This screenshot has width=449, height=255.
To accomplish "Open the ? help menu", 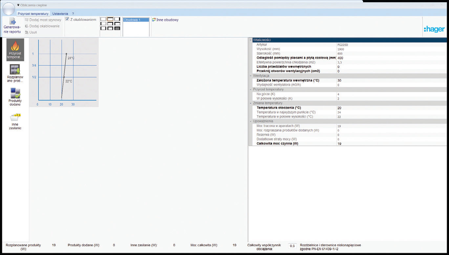I will pyautogui.click(x=73, y=13).
